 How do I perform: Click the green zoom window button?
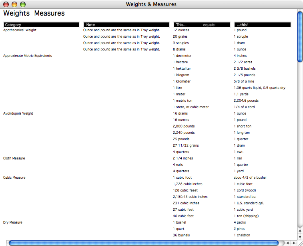point(23,4)
